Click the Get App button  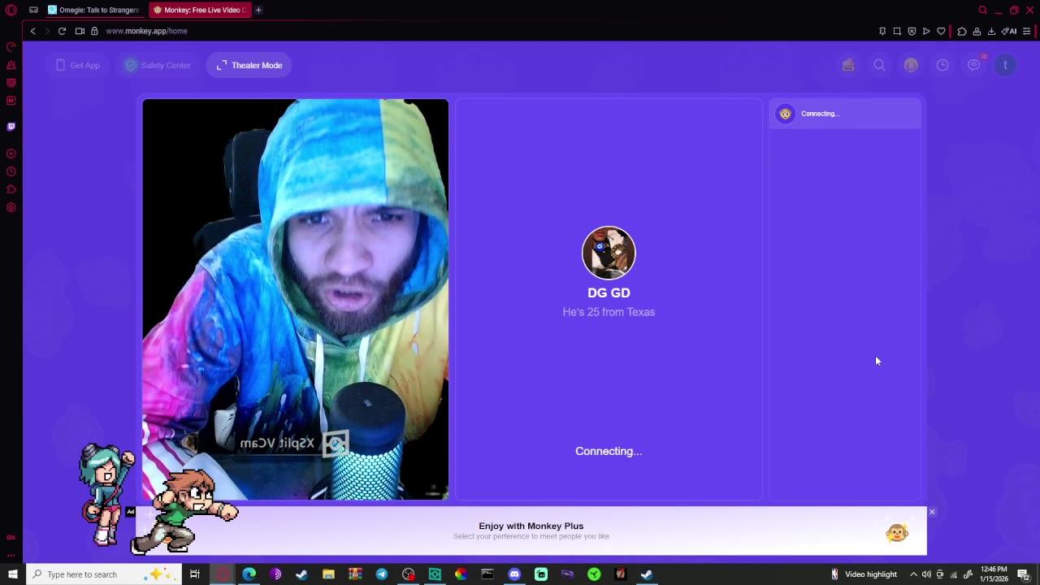coord(78,65)
